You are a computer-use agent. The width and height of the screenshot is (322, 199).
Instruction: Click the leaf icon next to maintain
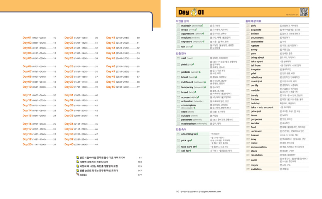pyautogui.click(x=202, y=26)
